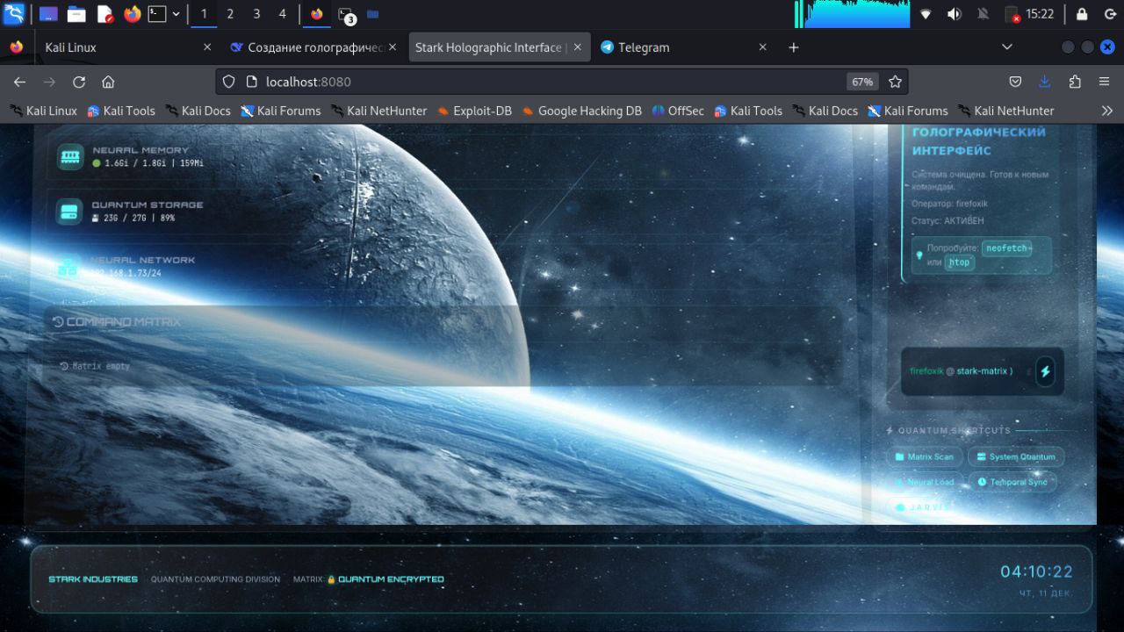Insert the neofetch command suggestion

1006,248
